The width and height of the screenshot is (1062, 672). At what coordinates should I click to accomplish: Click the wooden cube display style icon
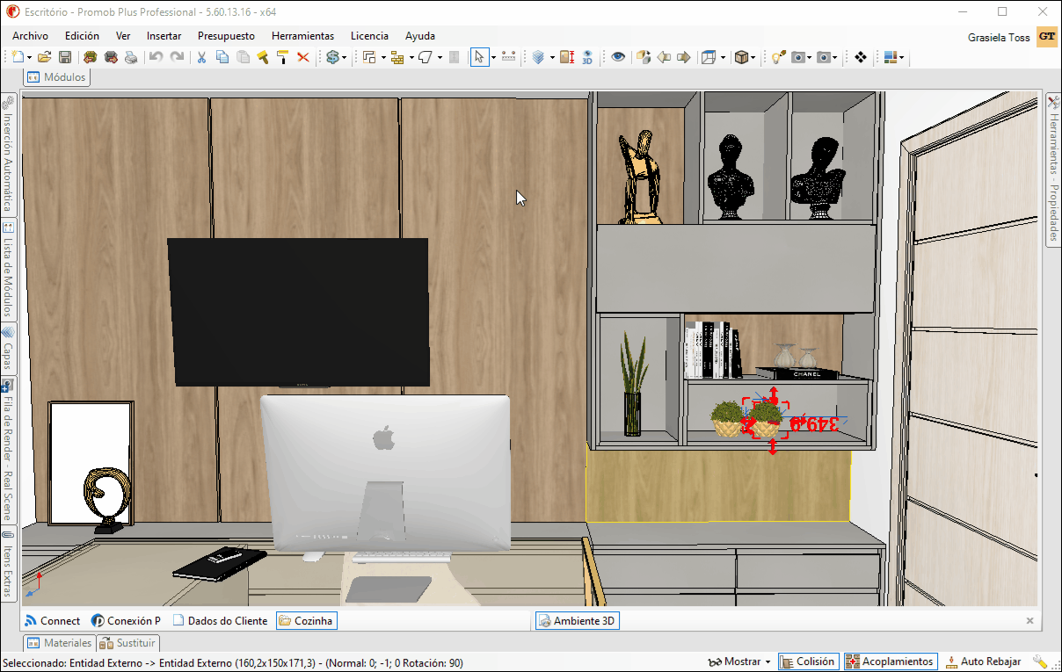[741, 57]
